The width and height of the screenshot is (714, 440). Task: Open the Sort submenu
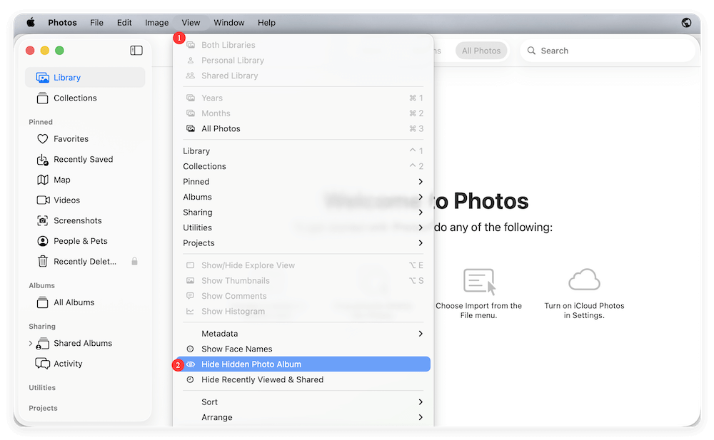[x=209, y=401]
